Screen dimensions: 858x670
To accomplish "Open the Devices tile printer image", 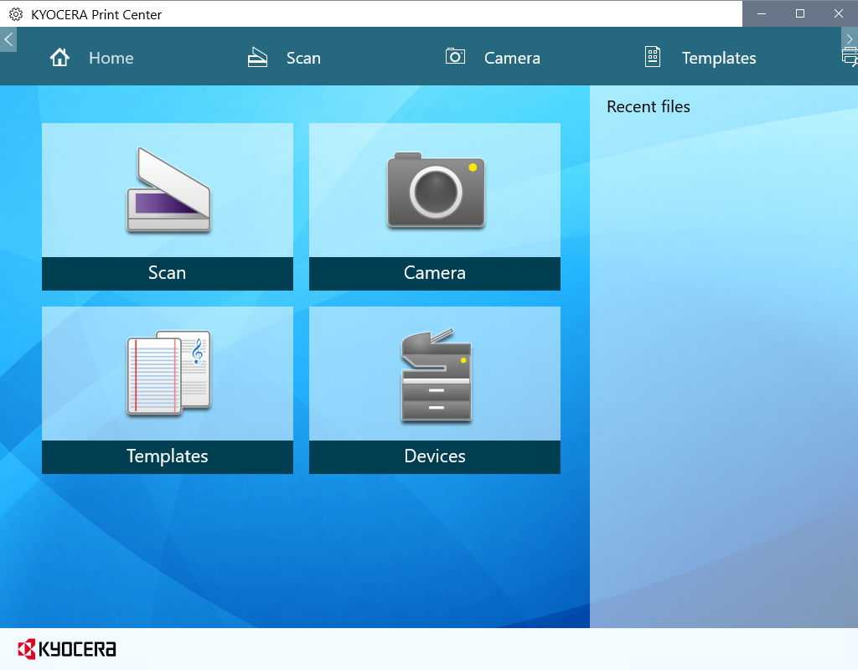I will click(x=436, y=375).
